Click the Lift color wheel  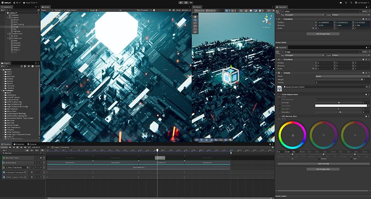click(x=293, y=135)
